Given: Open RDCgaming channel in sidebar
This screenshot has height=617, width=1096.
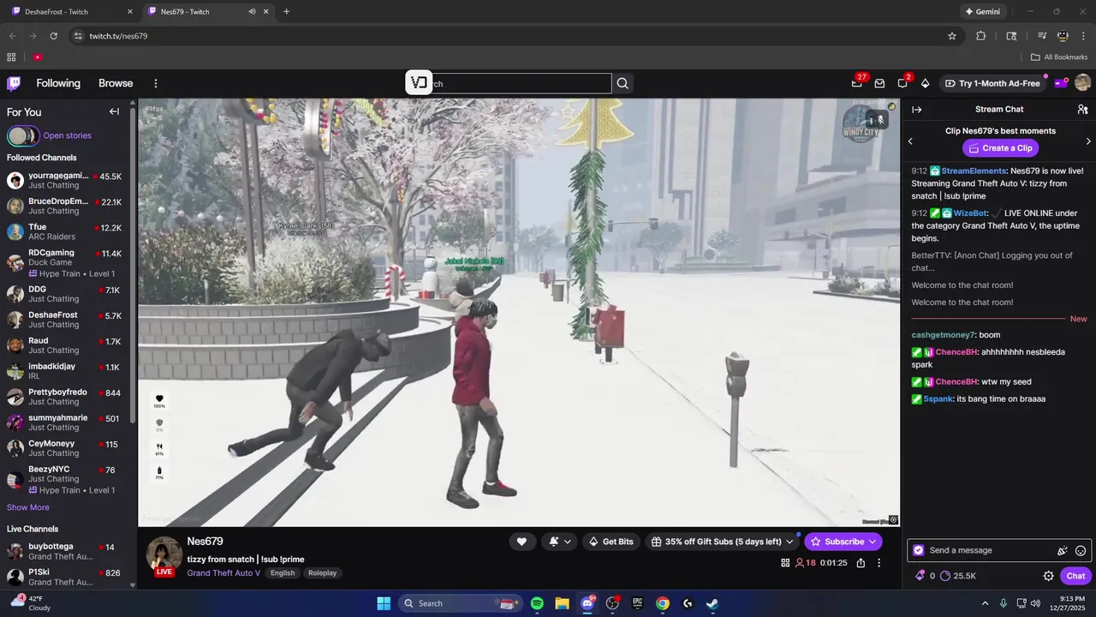Looking at the screenshot, I should click(x=64, y=262).
